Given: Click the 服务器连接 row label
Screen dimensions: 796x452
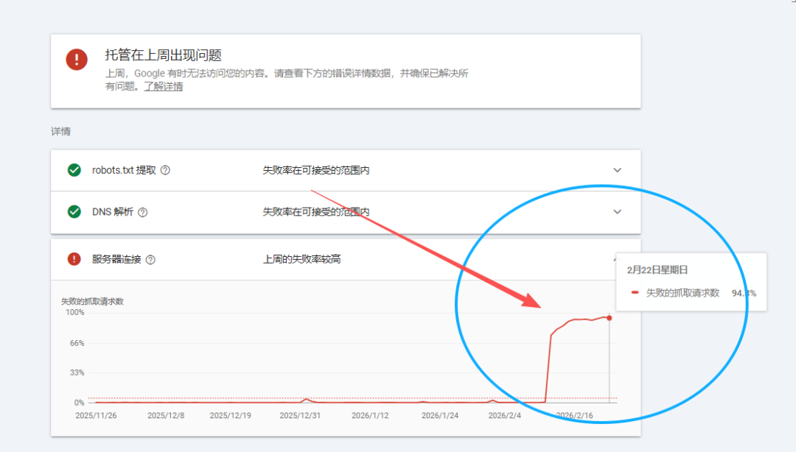Looking at the screenshot, I should [116, 259].
